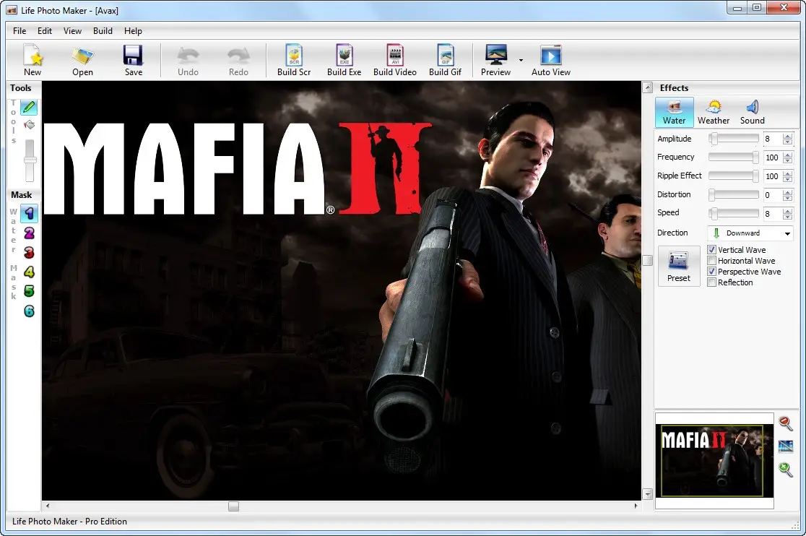The image size is (806, 536).
Task: Undo the last action
Action: coord(188,60)
